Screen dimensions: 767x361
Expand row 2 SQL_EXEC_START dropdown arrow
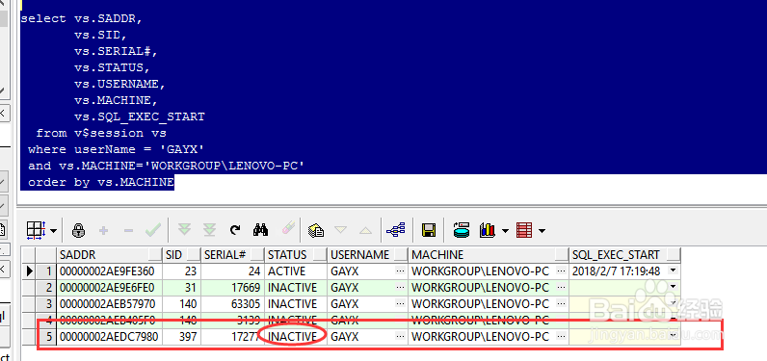pos(674,287)
